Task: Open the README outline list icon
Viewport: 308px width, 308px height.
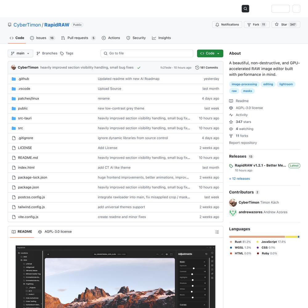Action: [x=217, y=232]
